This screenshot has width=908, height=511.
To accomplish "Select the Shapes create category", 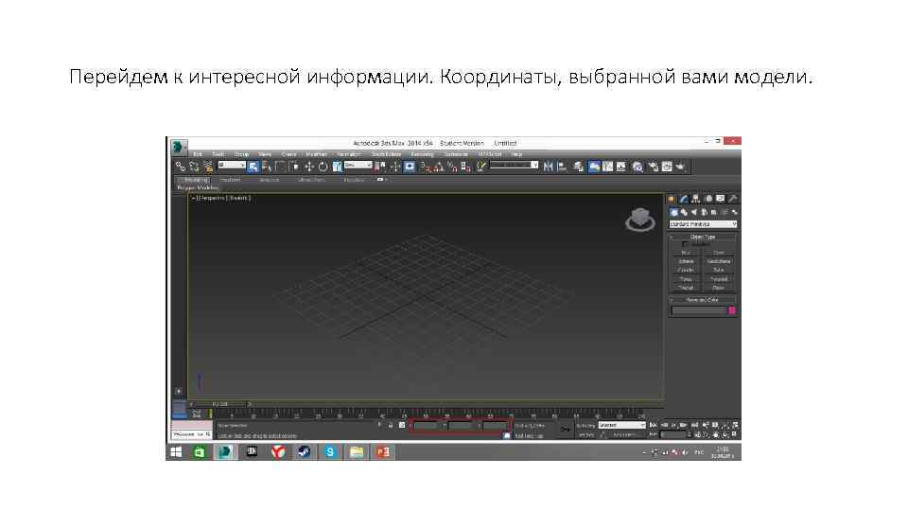I will point(684,213).
